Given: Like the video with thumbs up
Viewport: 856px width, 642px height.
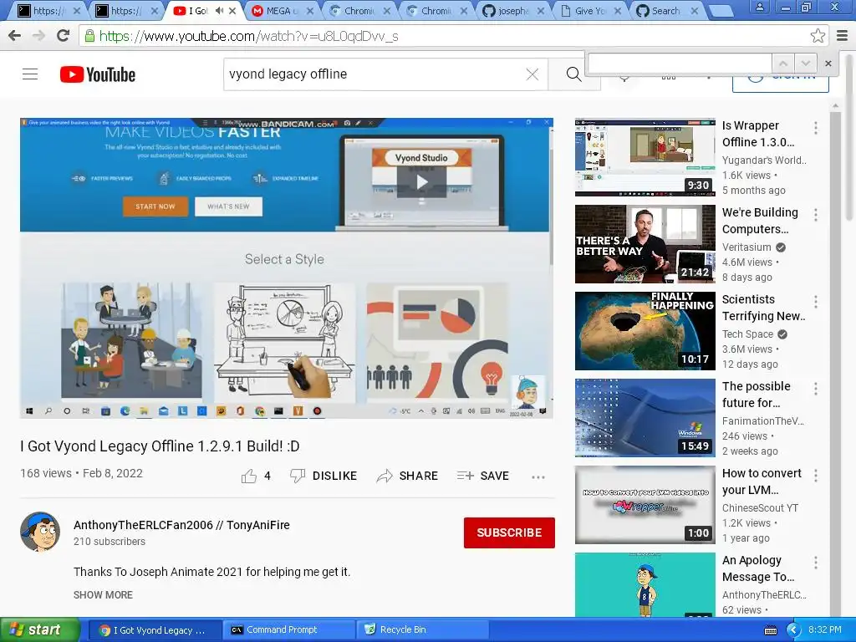Looking at the screenshot, I should point(249,476).
